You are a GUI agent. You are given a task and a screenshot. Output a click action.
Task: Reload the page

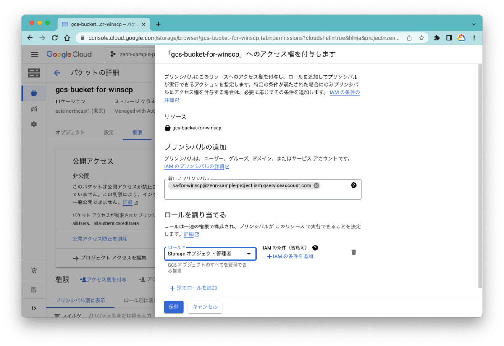[55, 38]
